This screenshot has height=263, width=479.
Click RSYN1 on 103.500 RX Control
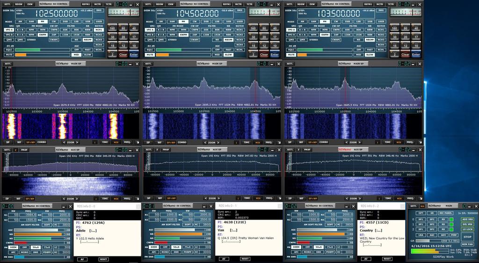pos(368,4)
